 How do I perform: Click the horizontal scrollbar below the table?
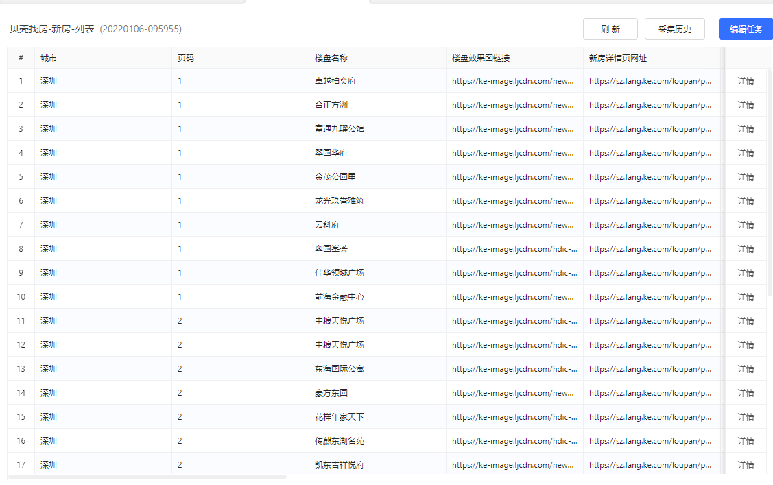147,477
